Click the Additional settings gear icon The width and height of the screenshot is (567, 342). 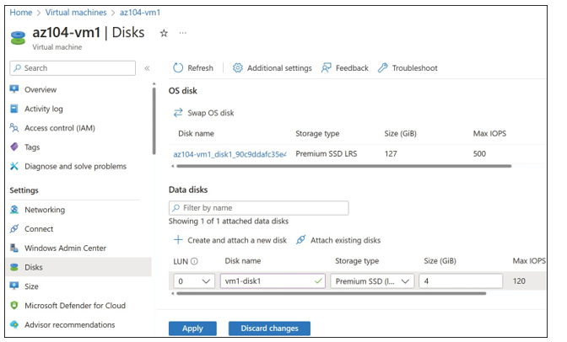[x=238, y=68]
